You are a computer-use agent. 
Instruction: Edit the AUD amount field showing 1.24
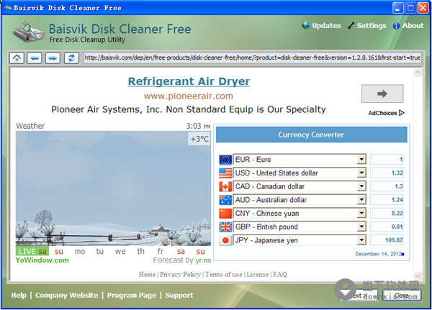[387, 200]
